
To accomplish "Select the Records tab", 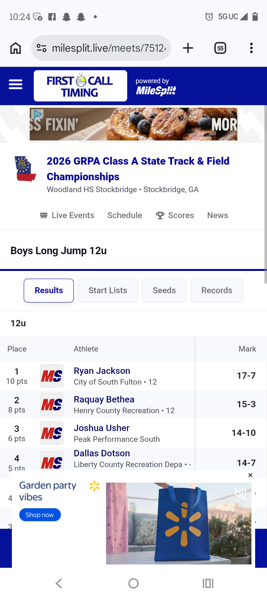I will [x=217, y=291].
